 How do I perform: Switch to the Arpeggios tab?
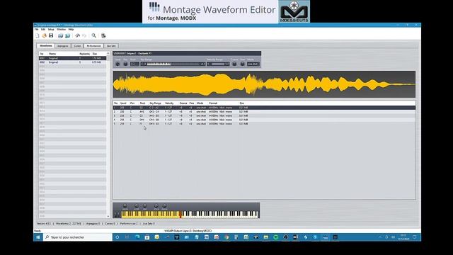coord(63,45)
